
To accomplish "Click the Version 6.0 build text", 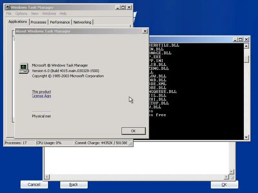I will 65,71.
